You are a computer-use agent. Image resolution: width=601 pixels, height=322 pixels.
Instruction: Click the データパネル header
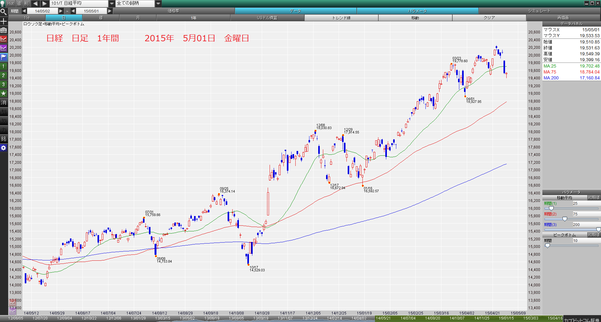[x=572, y=24]
